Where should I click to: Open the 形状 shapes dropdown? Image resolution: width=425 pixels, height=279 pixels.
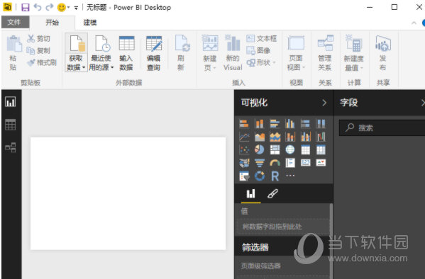pos(261,62)
